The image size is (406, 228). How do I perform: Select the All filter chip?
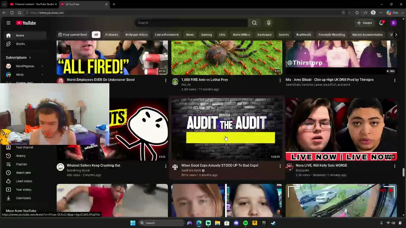[x=96, y=35]
